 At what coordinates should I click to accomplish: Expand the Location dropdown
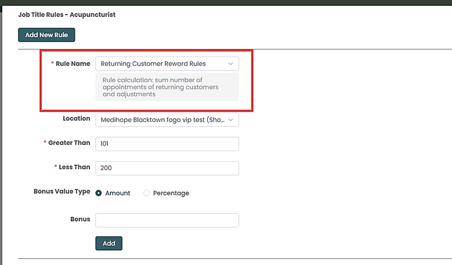pos(162,120)
